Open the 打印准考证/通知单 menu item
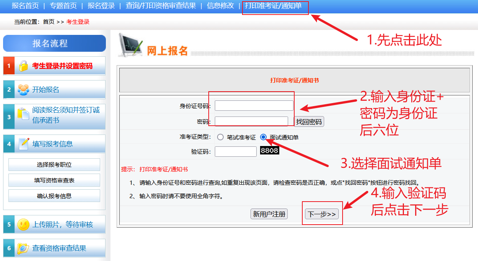 (x=273, y=6)
